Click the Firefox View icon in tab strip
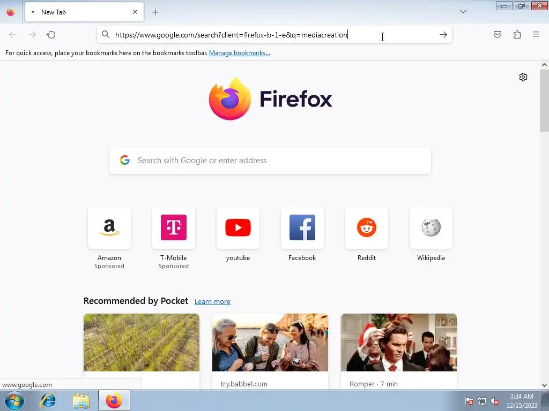The height and width of the screenshot is (411, 549). pos(11,12)
